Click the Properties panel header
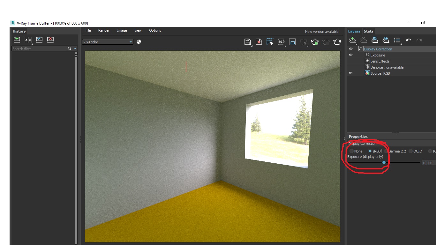The height and width of the screenshot is (245, 436). point(391,137)
